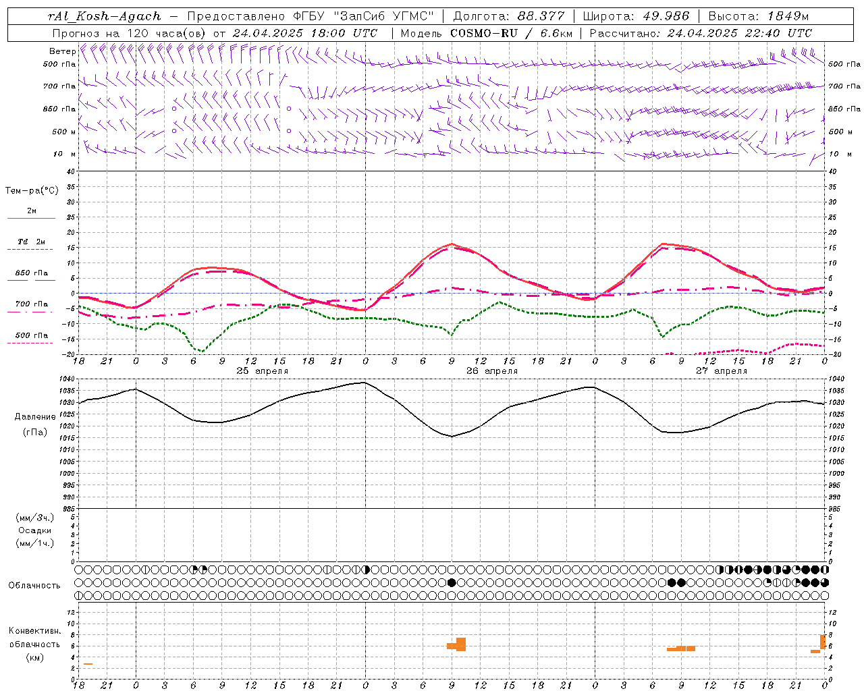Screen dimensions: 864x691
Task: Click the 'Осадки' precipitation label
Action: pyautogui.click(x=35, y=530)
